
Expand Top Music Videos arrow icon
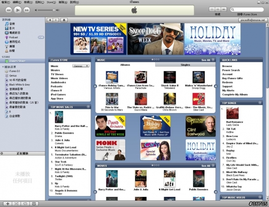point(260,197)
